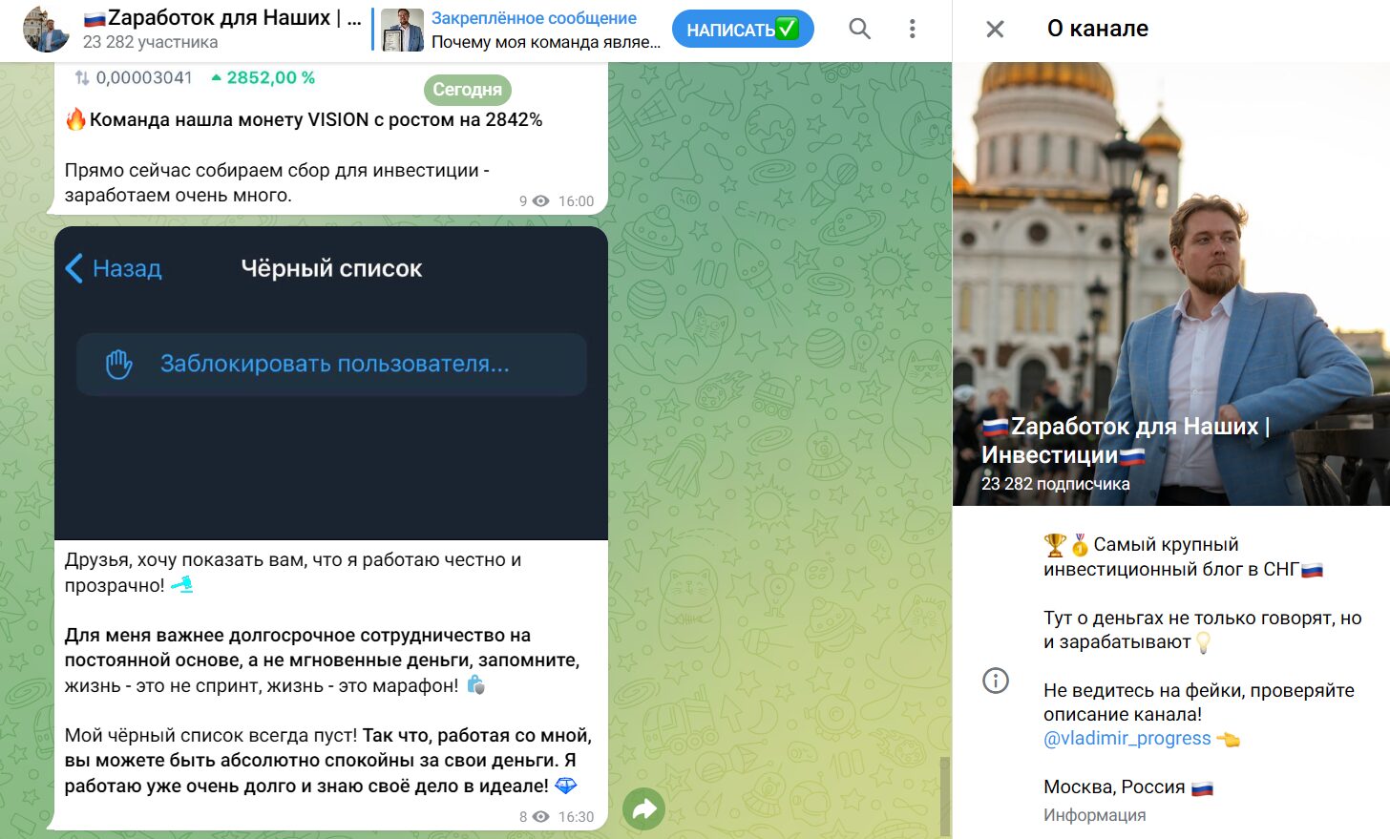1390x839 pixels.
Task: Click the Москва, Россия location text
Action: click(x=1114, y=787)
